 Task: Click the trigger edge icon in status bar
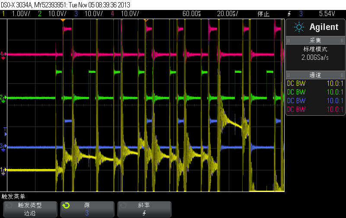pos(289,14)
